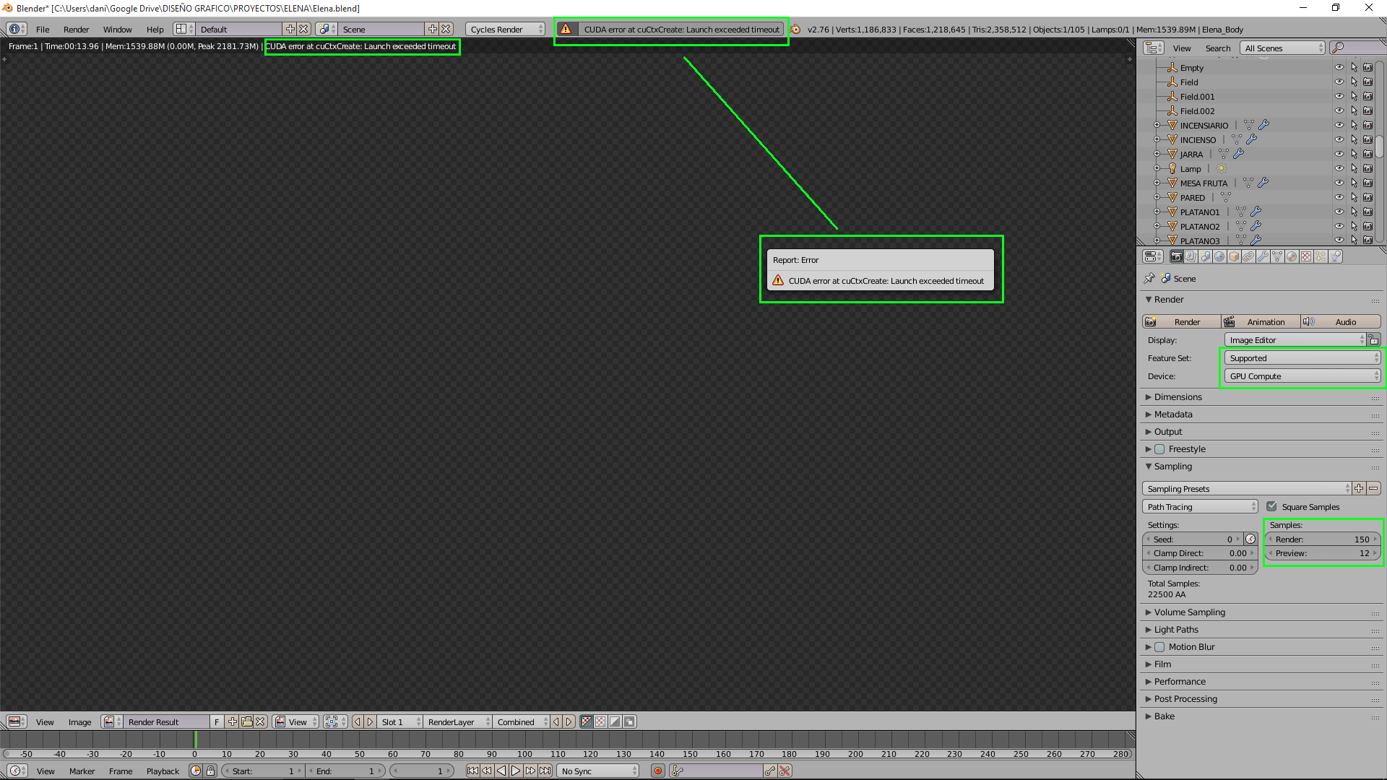This screenshot has height=780, width=1387.
Task: Click the Render samples value field
Action: pos(1323,539)
